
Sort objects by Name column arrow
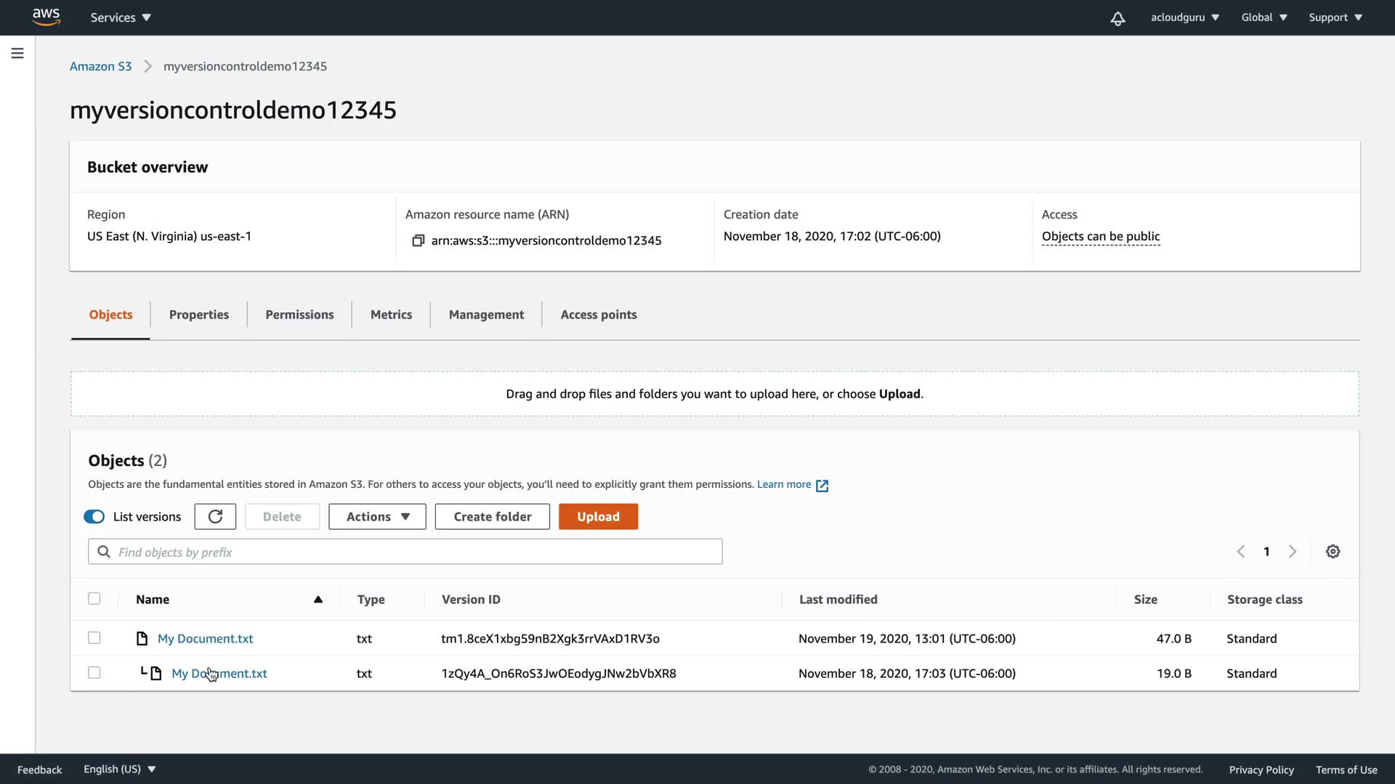[x=318, y=600]
